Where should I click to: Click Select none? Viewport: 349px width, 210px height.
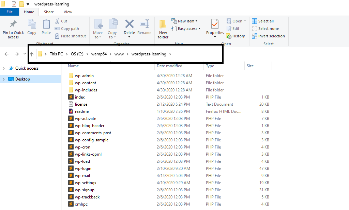pyautogui.click(x=265, y=29)
